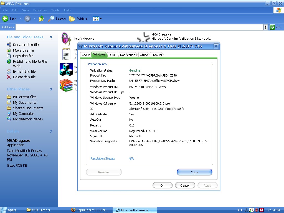Switch to RapidShare taskbar item
284x213 pixels.
pos(90,210)
